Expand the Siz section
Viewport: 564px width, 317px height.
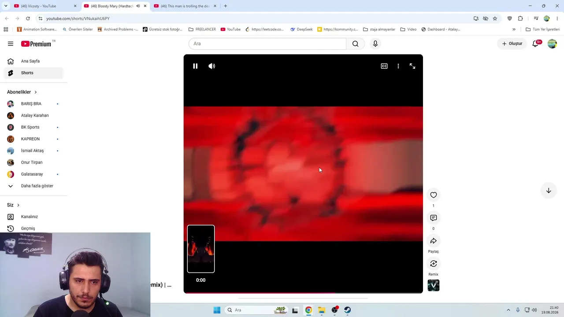pos(13,205)
